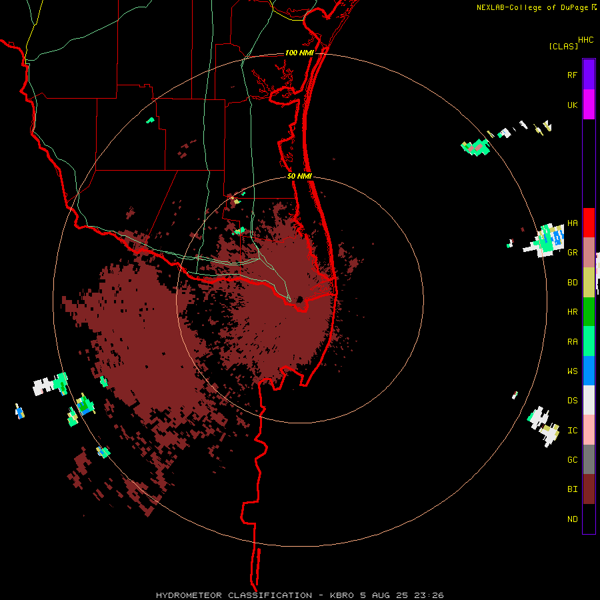
Task: Click the black radar site dot at center
Action: pos(300,299)
